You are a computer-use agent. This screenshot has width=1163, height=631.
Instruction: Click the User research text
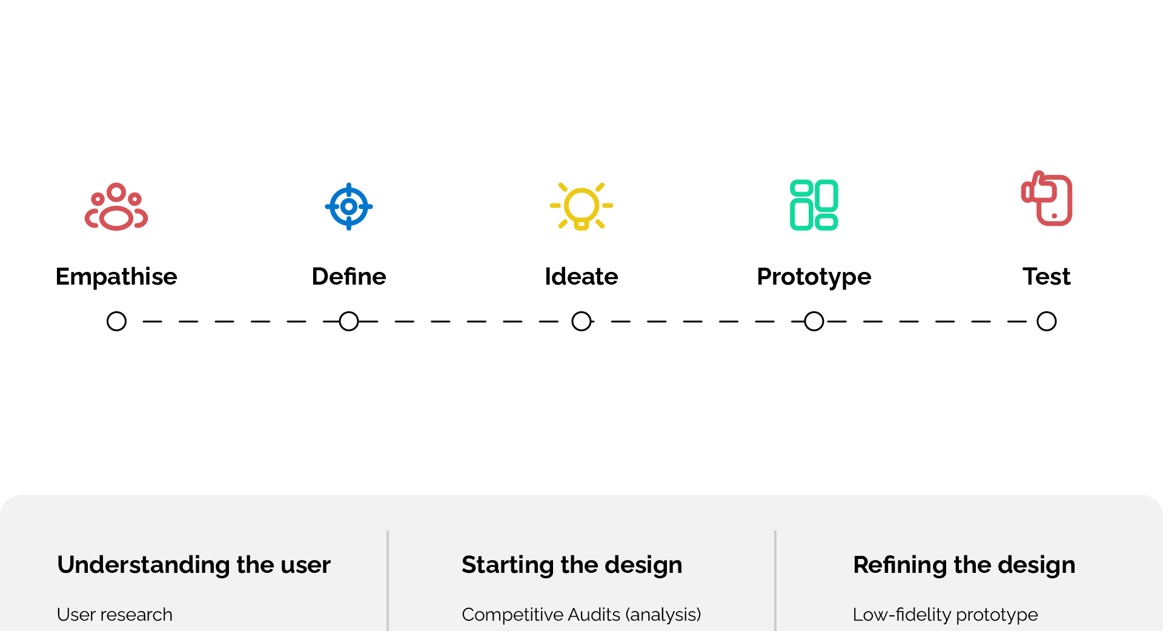pyautogui.click(x=114, y=615)
